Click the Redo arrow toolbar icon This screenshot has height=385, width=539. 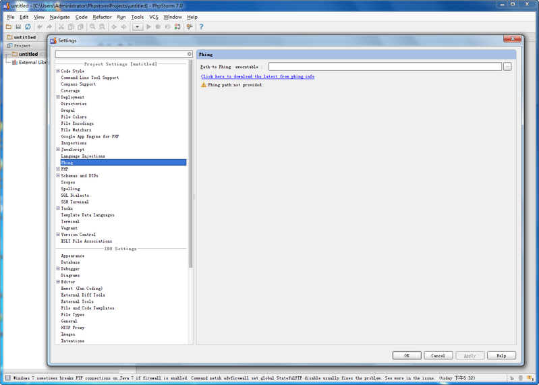click(49, 27)
